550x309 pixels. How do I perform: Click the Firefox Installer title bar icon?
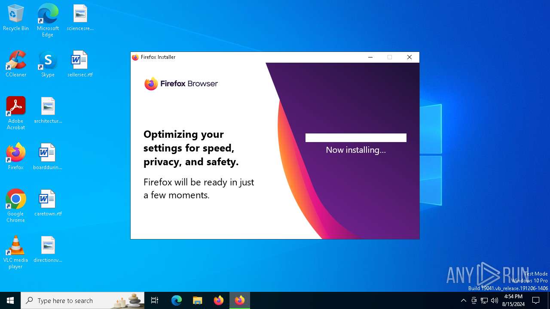(135, 57)
